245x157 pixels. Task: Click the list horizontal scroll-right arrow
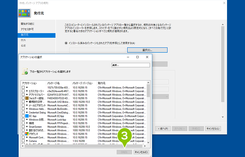click(145, 146)
